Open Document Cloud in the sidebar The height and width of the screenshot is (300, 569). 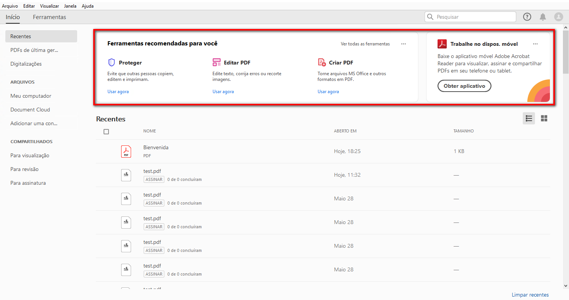(30, 110)
